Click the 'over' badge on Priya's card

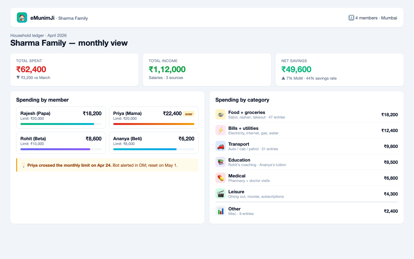tap(189, 114)
